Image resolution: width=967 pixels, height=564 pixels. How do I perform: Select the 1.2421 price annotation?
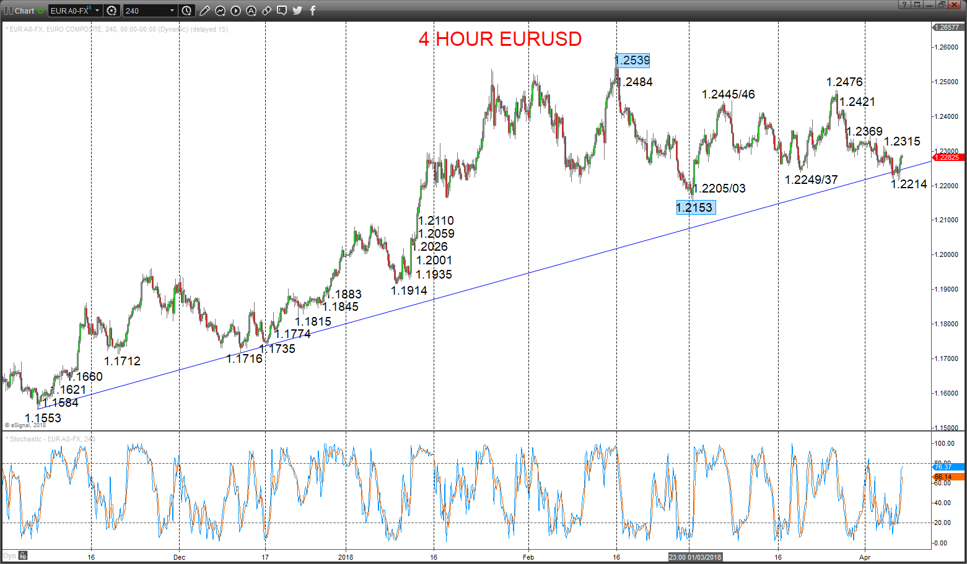coord(857,102)
